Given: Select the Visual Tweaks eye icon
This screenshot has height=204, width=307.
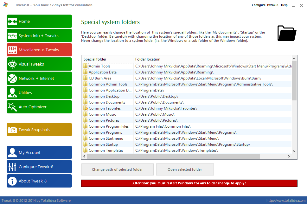Looking at the screenshot, I should tap(12, 64).
